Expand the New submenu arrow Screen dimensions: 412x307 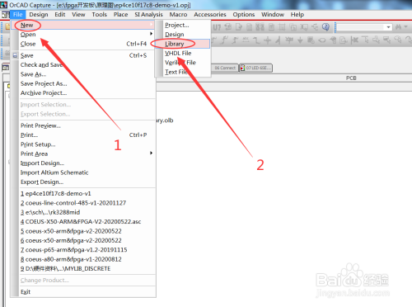[152, 25]
